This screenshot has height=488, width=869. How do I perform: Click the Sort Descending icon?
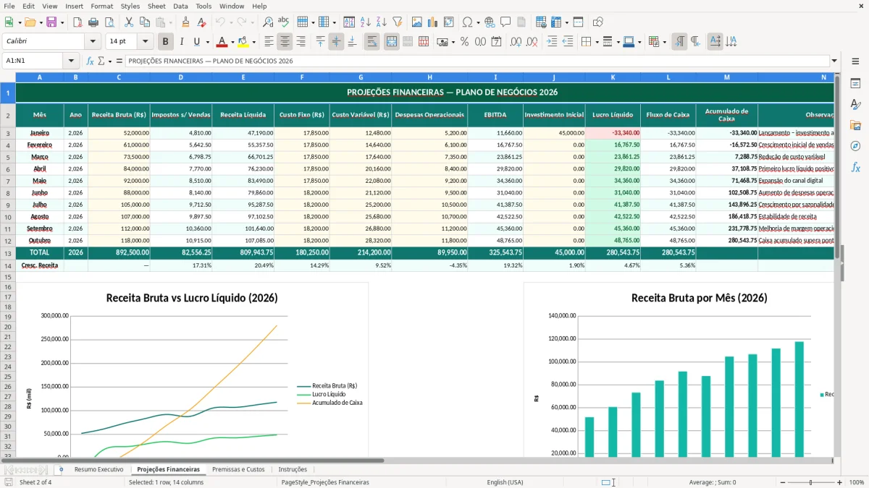pos(381,22)
